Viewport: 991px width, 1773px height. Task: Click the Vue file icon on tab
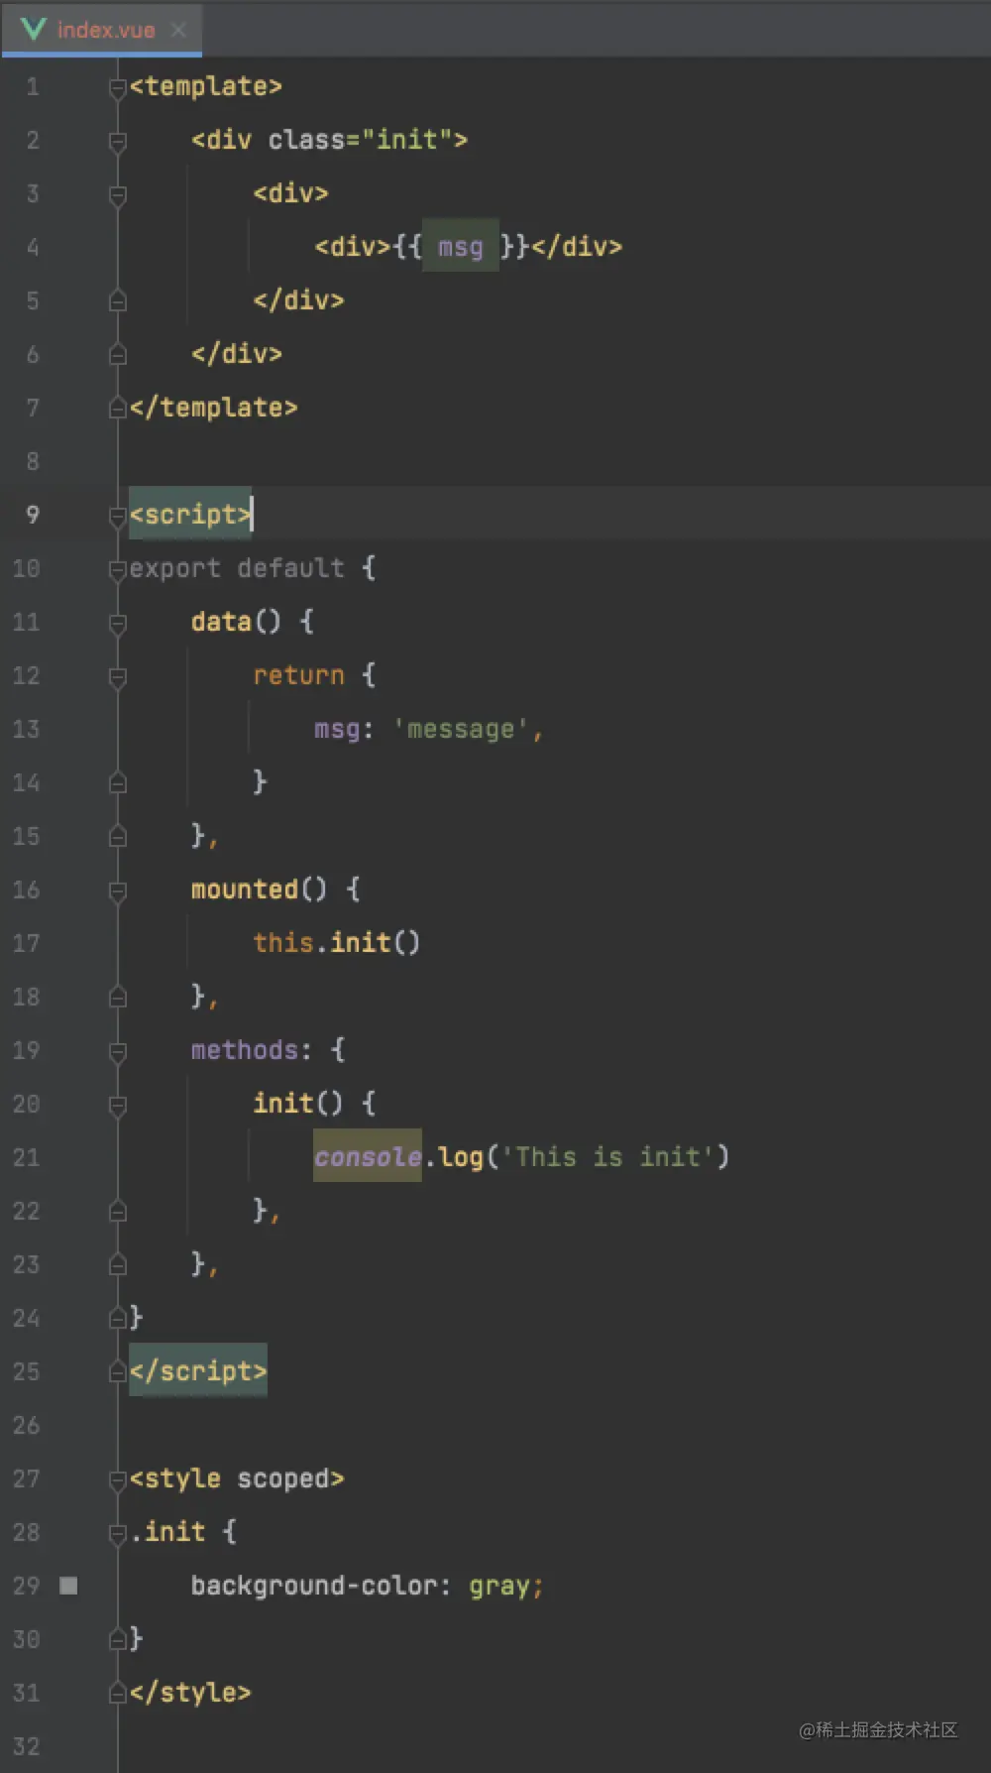coord(33,30)
